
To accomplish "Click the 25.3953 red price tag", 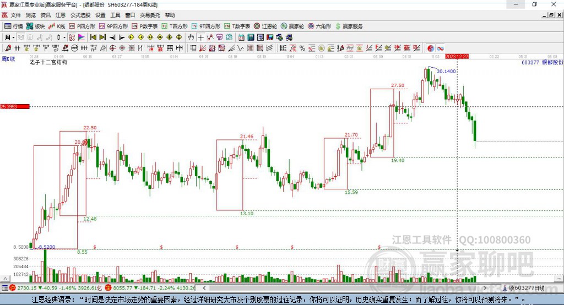I will coord(15,106).
